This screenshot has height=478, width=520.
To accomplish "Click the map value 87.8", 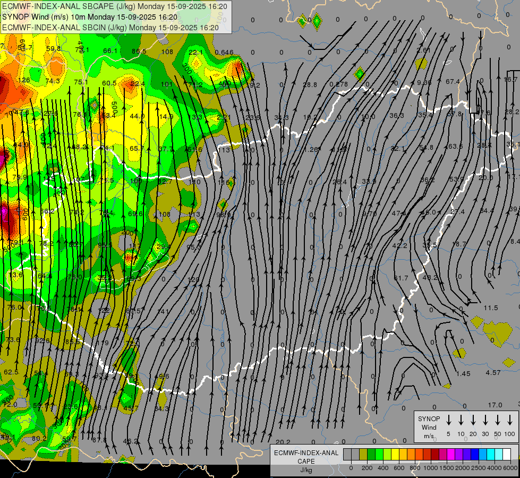I will [x=99, y=440].
